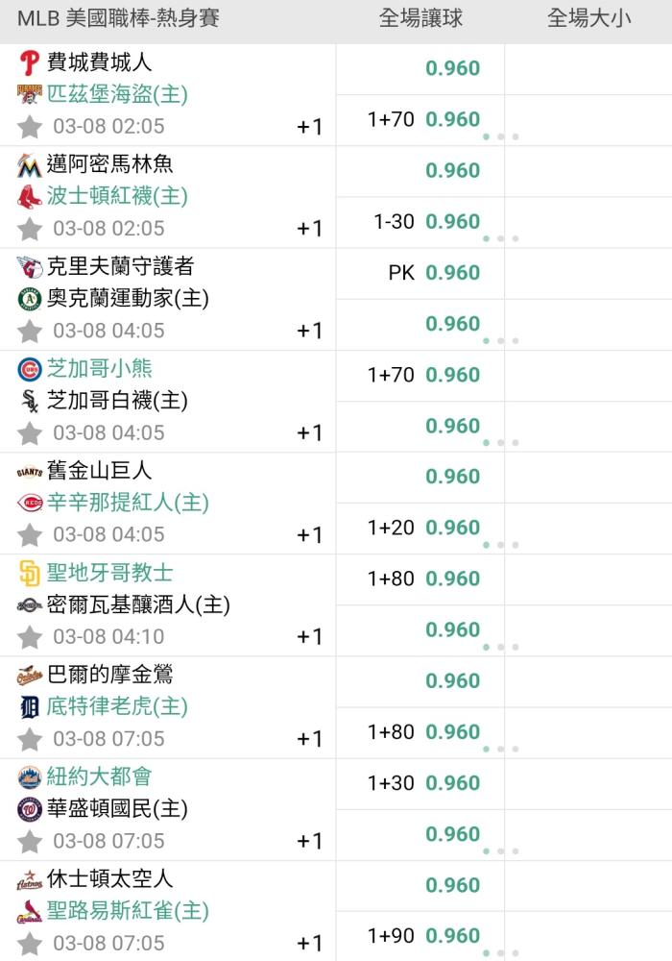This screenshot has height=961, width=672.
Task: Click the New York Mets logo
Action: coord(29,777)
